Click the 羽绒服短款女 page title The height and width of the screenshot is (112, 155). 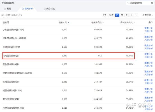(x=8, y=3)
